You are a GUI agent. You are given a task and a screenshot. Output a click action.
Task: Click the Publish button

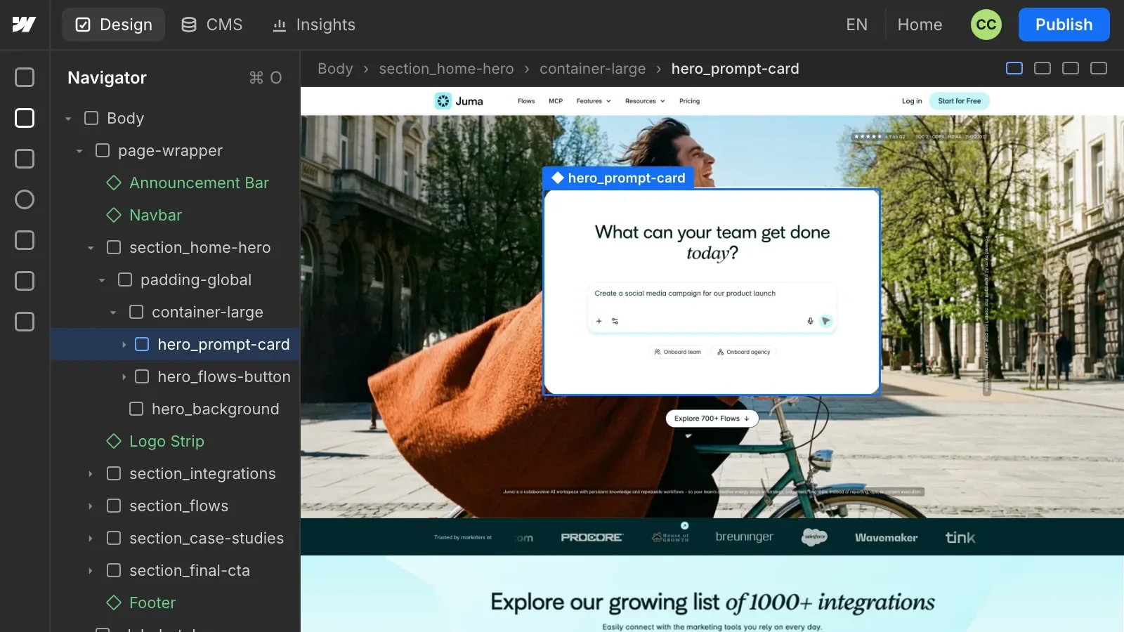[x=1064, y=25]
